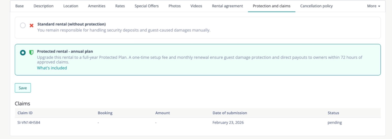Open the Videos tab
The image size is (392, 139).
(196, 6)
